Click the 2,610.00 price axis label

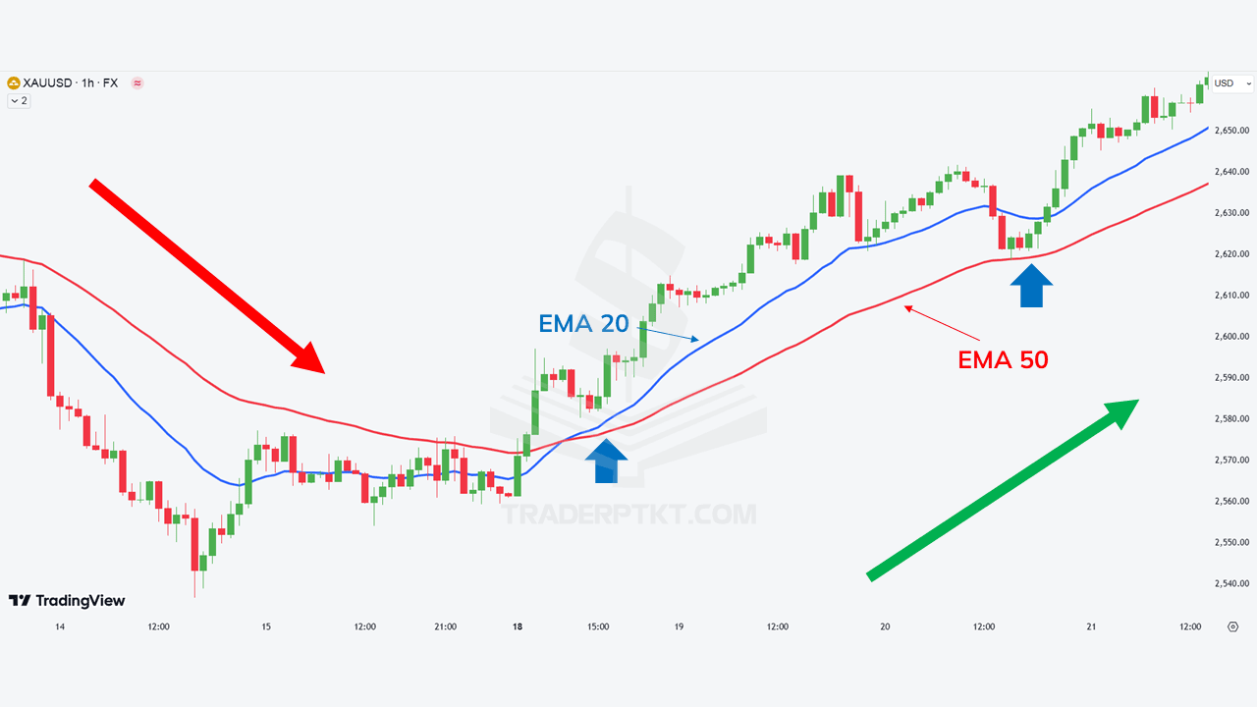tap(1230, 295)
